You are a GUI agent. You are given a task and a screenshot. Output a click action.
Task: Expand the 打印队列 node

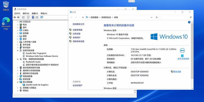click(x=18, y=22)
